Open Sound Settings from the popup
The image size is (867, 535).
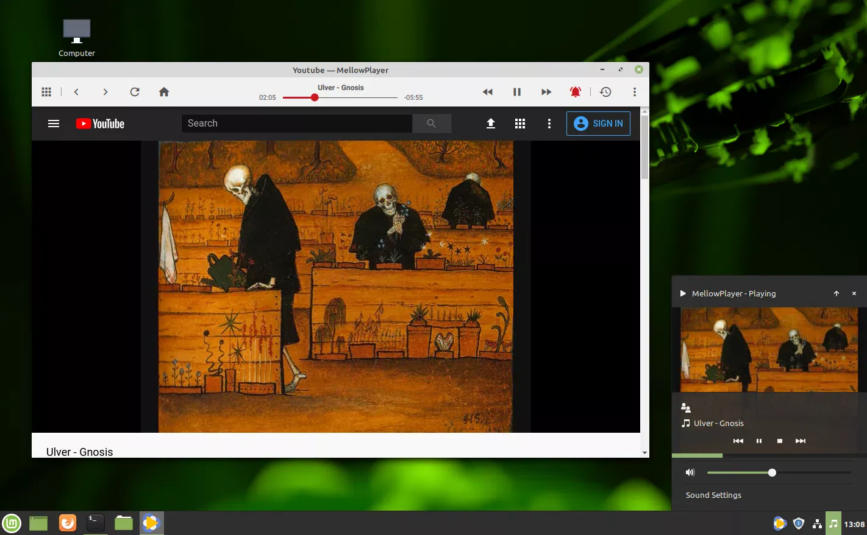713,495
